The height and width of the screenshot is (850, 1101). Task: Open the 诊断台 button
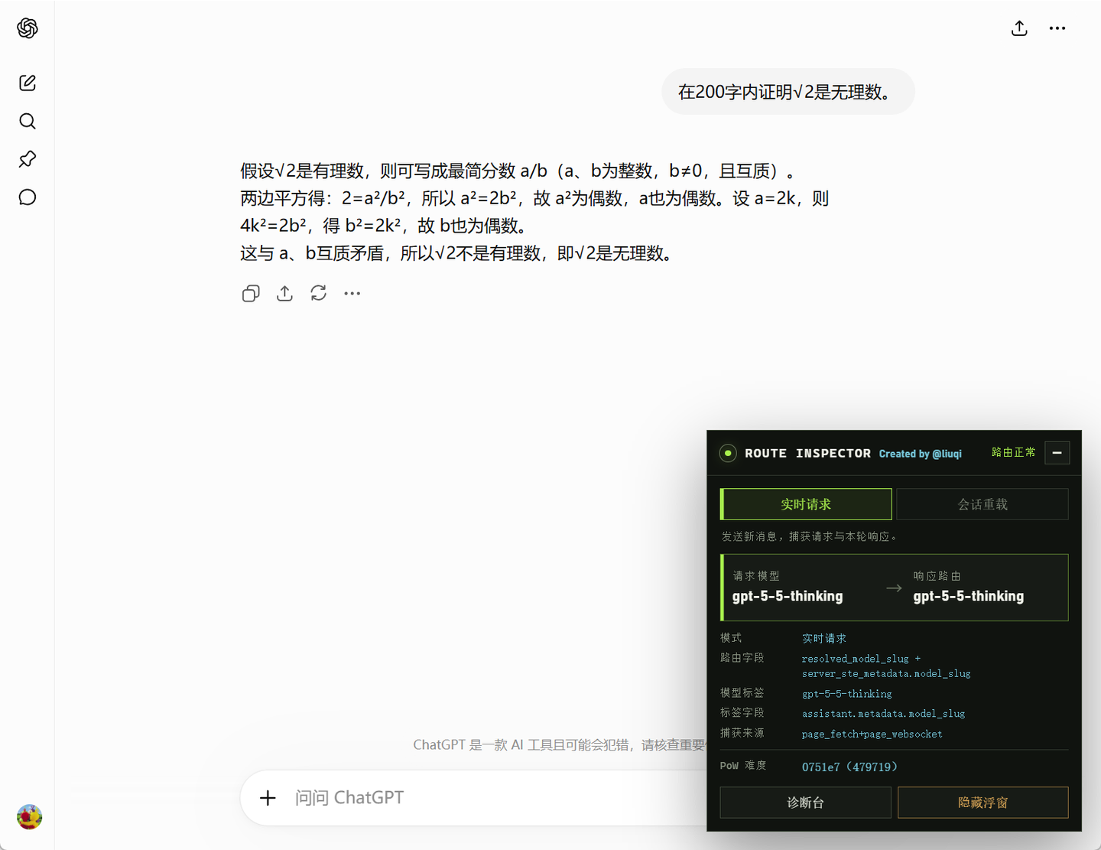(x=806, y=803)
